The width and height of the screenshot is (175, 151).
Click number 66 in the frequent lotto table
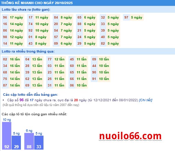pyautogui.click(x=72, y=79)
